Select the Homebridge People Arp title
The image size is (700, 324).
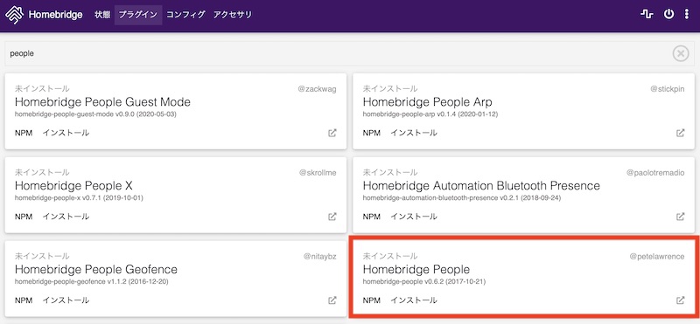click(427, 102)
